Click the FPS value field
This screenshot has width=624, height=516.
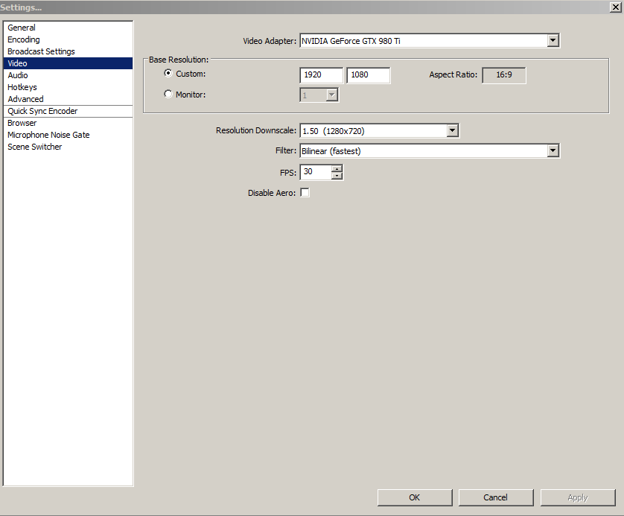click(x=316, y=172)
